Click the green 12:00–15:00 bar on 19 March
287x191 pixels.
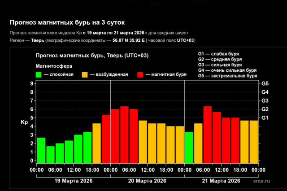pyautogui.click(x=78, y=149)
